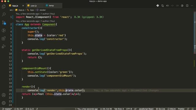The width and height of the screenshot is (196, 110).
Task: Click 'Ln 20, Col 35' to go to line
Action: 106,109
